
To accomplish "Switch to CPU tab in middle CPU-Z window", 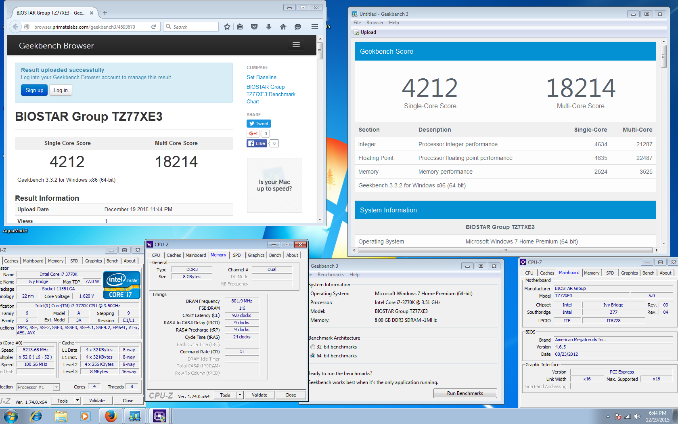I will click(x=156, y=255).
